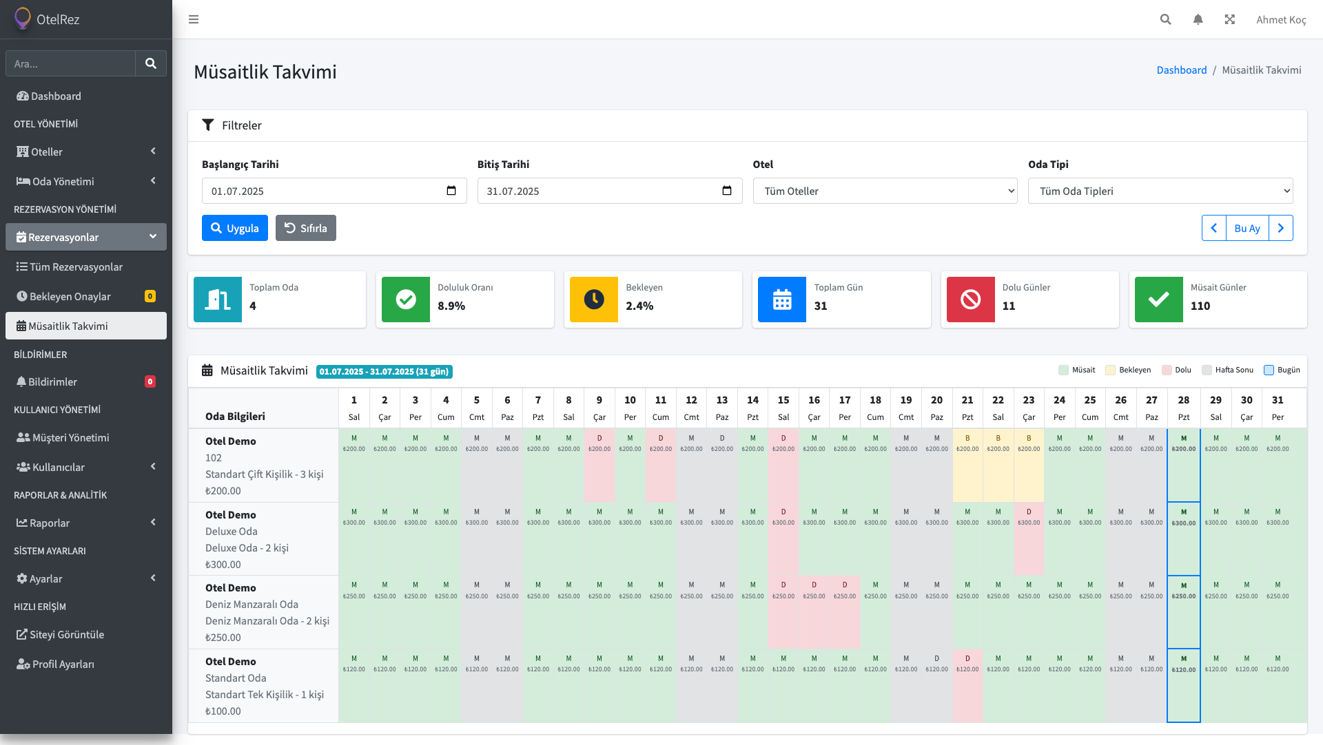Image resolution: width=1323 pixels, height=745 pixels.
Task: Focus the sidebar Ara search field
Action: [x=70, y=63]
